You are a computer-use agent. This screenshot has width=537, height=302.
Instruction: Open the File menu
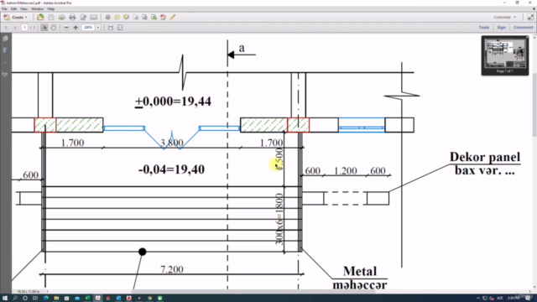pyautogui.click(x=4, y=9)
